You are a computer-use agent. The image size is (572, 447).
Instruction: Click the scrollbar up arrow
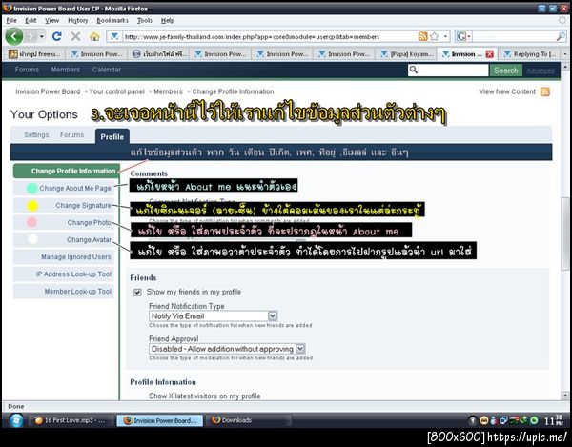[x=565, y=67]
